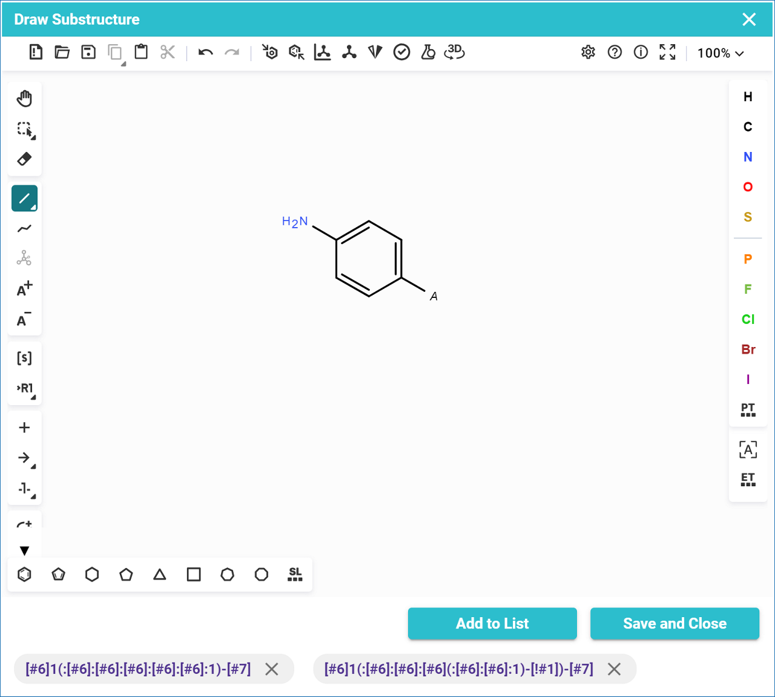Screen dimensions: 775x697
Task: Click the Clean Up layout icon
Action: [349, 53]
